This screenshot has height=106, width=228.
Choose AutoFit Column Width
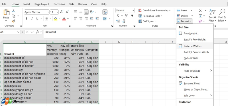click(195, 52)
